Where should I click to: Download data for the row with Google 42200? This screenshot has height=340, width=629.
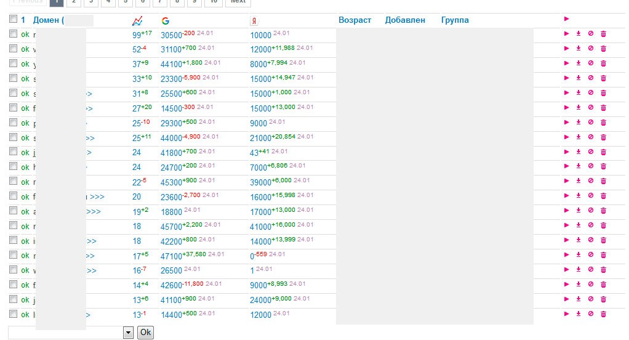tap(579, 240)
